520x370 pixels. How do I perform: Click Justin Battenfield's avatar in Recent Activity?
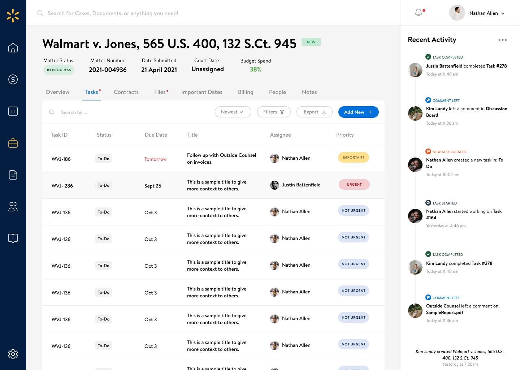tap(415, 70)
